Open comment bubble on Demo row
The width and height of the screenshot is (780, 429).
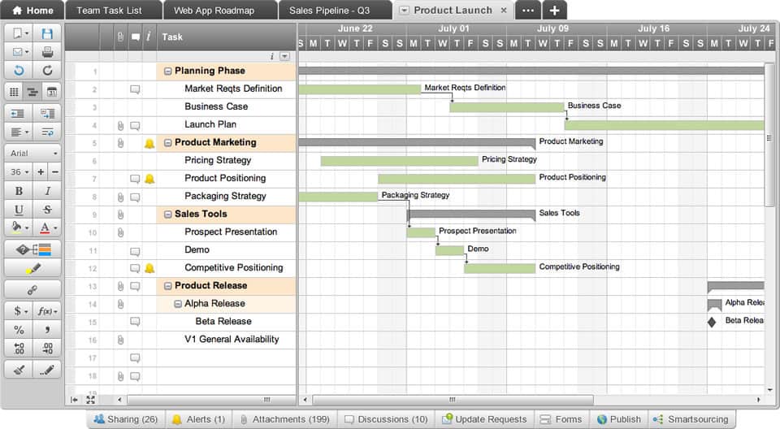tap(135, 250)
